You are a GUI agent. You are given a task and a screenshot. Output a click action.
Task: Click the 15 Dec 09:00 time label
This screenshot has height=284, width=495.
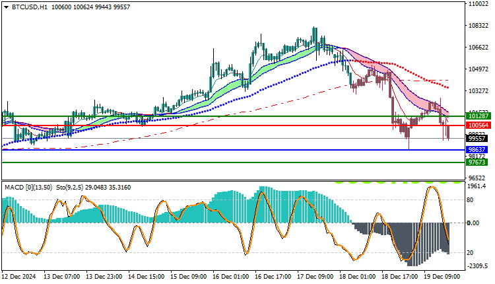(x=189, y=277)
